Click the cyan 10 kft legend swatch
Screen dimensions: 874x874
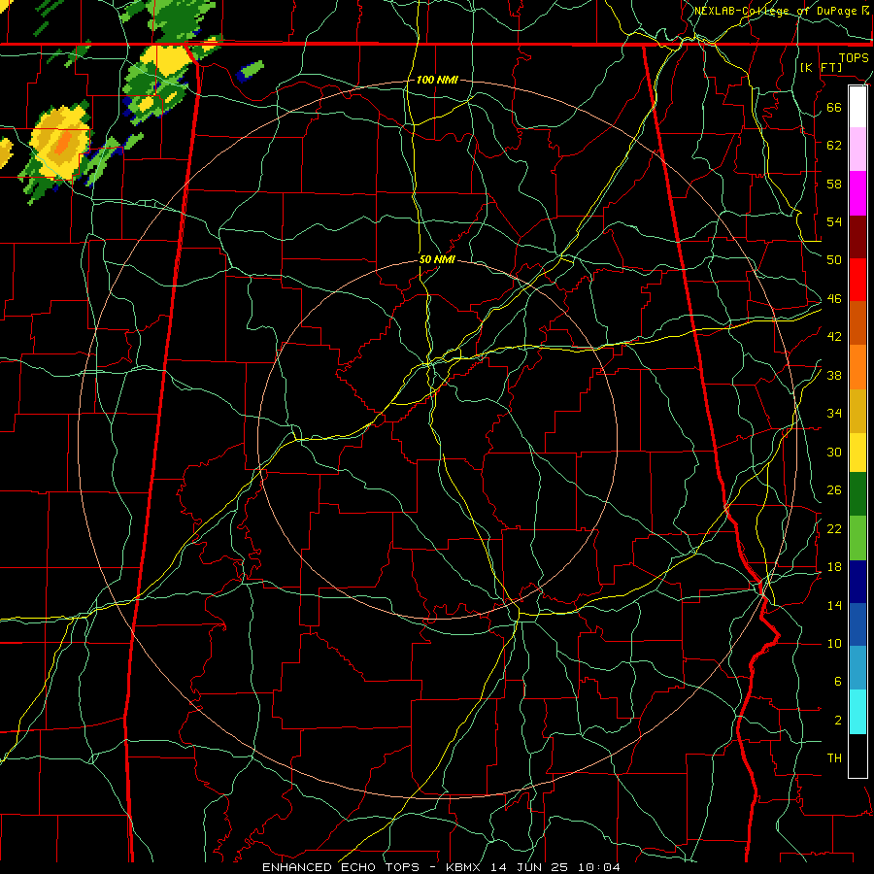(857, 712)
